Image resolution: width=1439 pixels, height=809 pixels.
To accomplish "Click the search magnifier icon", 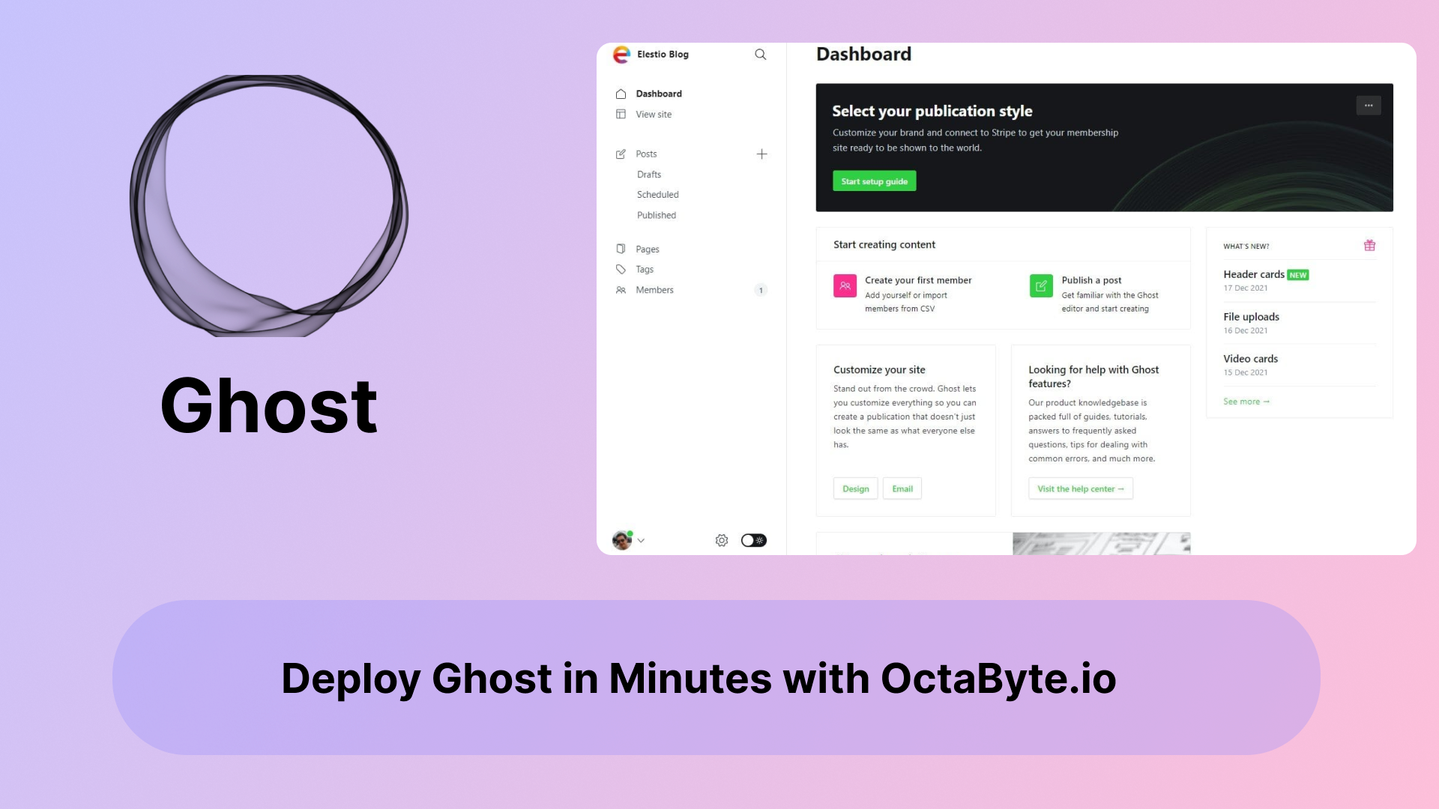I will pos(761,55).
